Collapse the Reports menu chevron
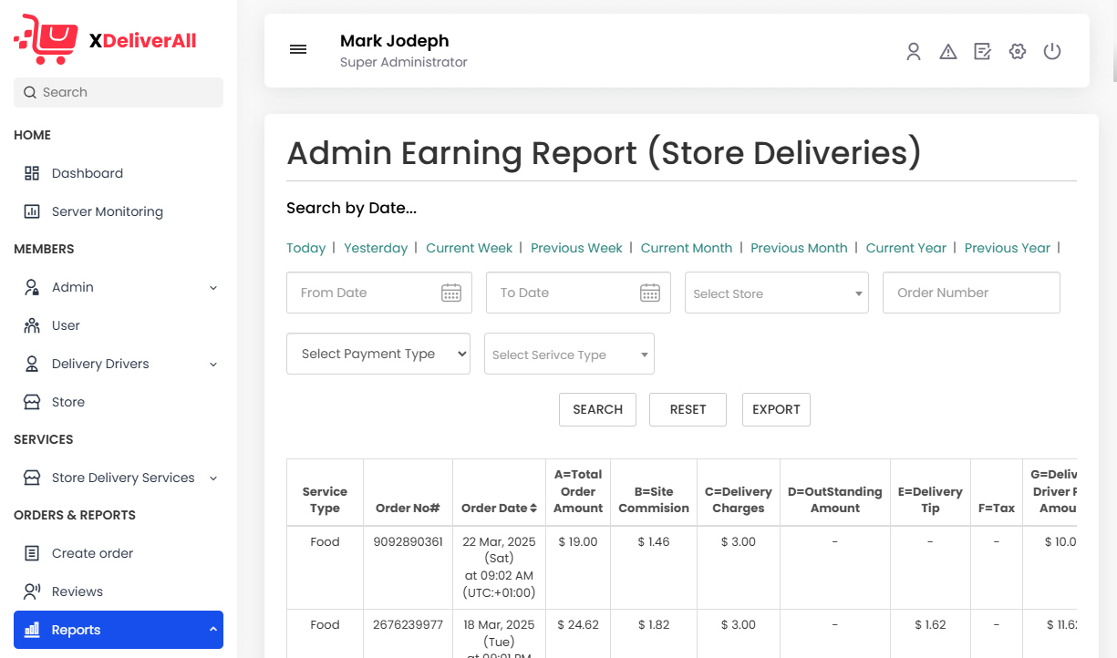This screenshot has width=1117, height=658. (213, 630)
